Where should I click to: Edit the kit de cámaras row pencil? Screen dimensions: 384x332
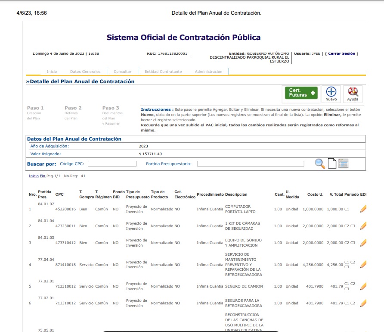click(x=363, y=226)
